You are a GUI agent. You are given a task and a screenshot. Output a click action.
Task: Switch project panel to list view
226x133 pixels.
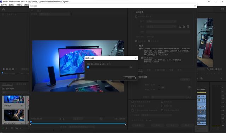(x=7, y=128)
